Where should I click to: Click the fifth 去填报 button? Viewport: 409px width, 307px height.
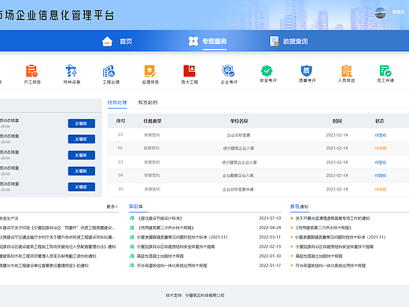click(x=82, y=187)
